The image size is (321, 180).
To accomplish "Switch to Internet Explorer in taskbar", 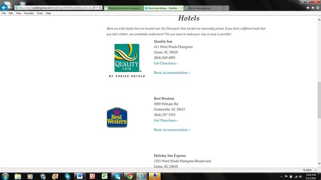I will click(x=141, y=176).
